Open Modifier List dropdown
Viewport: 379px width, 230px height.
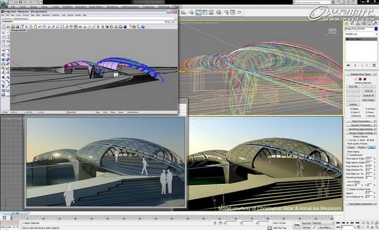[361, 34]
